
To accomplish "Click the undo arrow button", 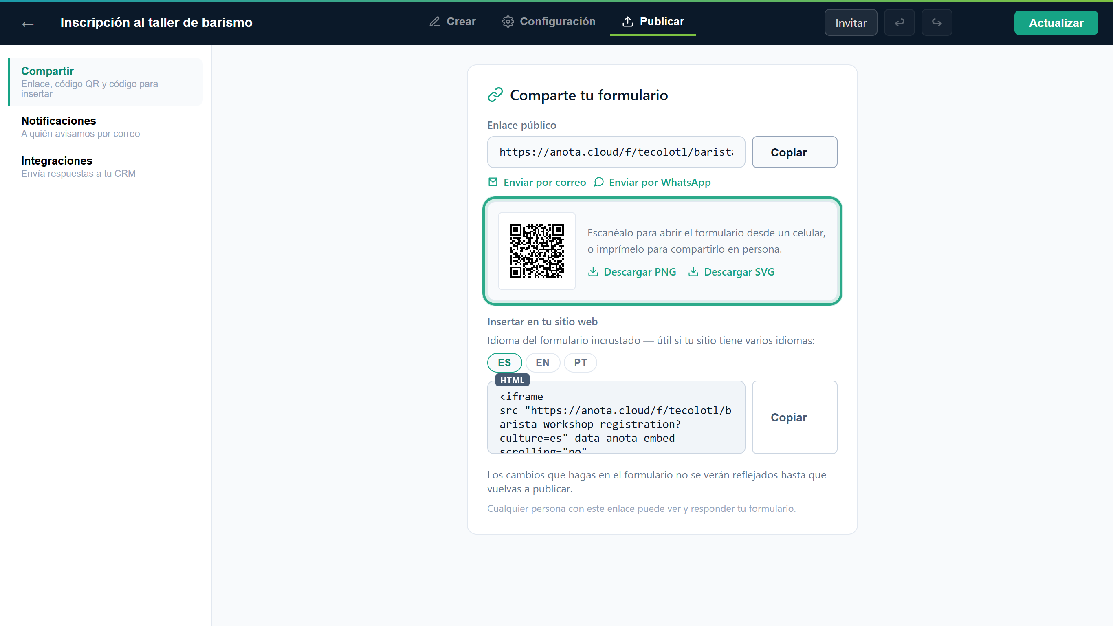I will [899, 22].
